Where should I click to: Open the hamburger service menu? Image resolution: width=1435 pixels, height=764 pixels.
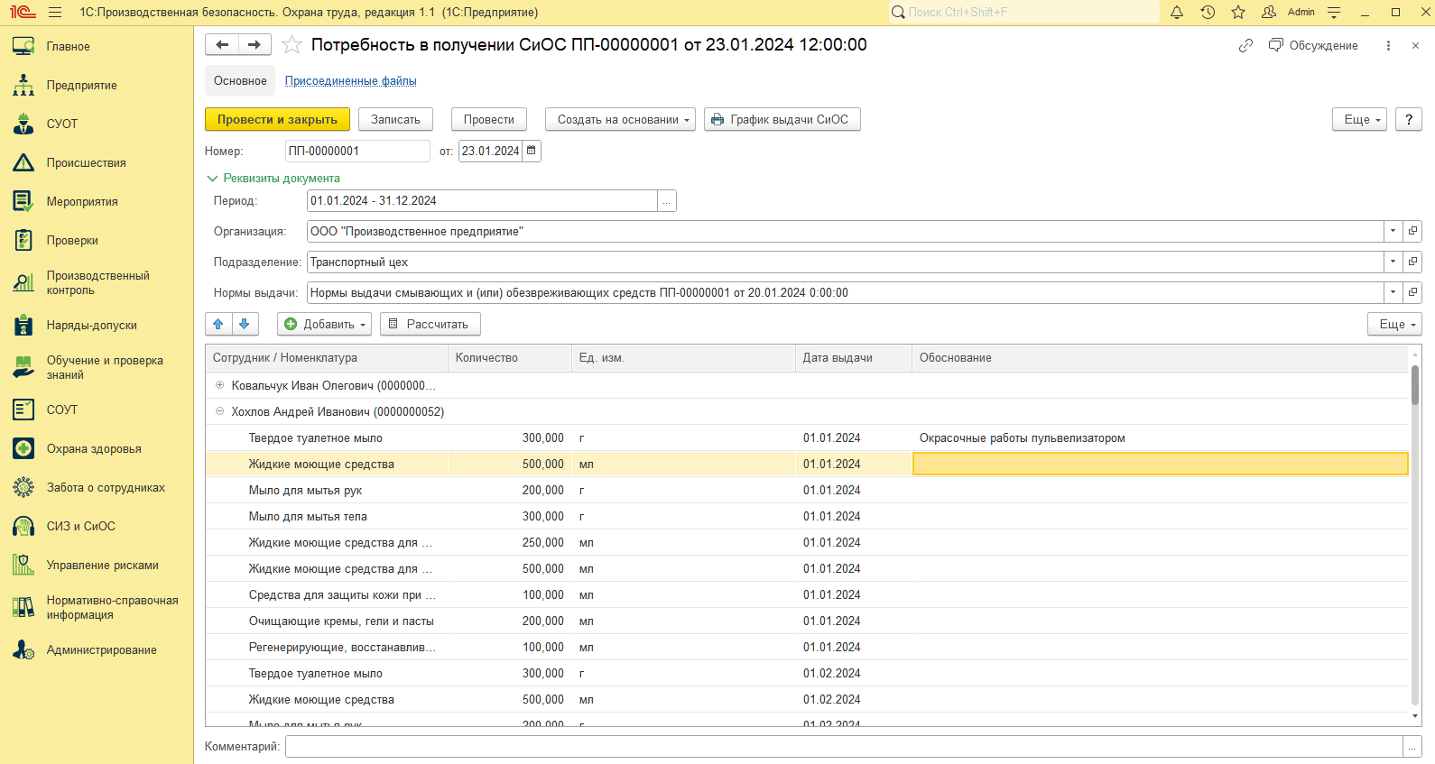(x=55, y=13)
